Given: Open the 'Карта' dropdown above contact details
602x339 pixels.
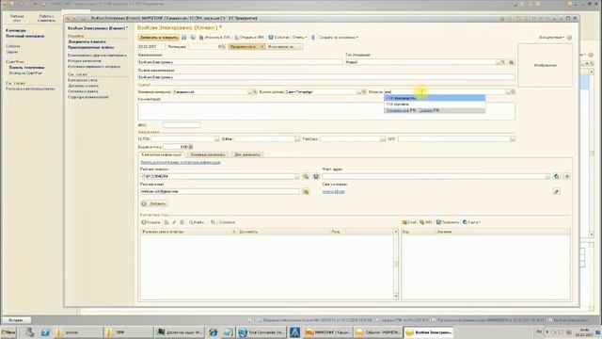Looking at the screenshot, I should click(472, 222).
